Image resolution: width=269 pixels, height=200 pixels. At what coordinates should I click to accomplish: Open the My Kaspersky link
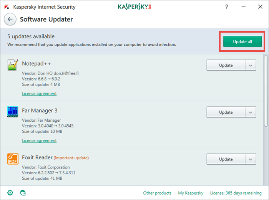pos(191,193)
